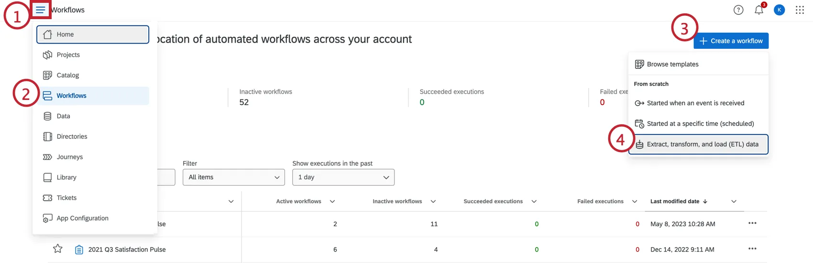Open the app switcher grid icon
Viewport: 813px width, 263px height.
(x=800, y=10)
